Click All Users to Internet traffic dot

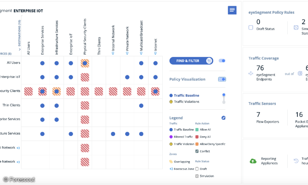point(155,63)
